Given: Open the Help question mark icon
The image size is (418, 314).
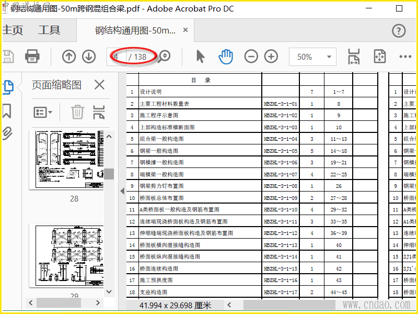Looking at the screenshot, I should 399,31.
